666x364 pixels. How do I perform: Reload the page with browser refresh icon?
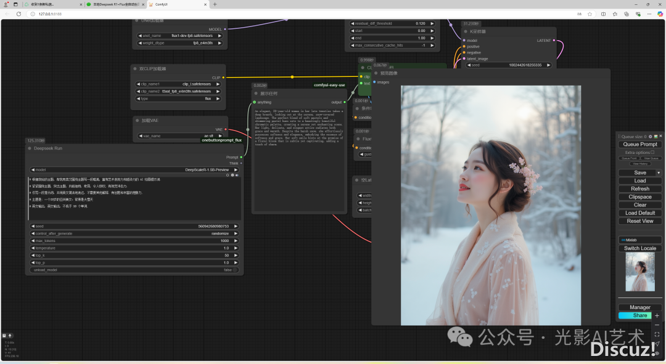(18, 14)
